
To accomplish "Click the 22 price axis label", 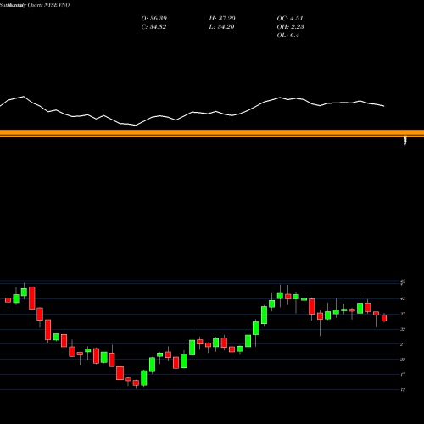I will point(403,360).
